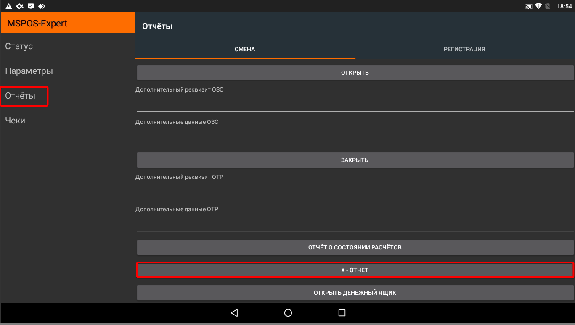Open the Статус section in sidebar

19,46
